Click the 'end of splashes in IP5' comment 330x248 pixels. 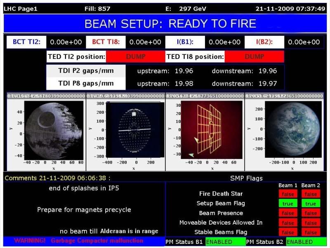pos(84,188)
